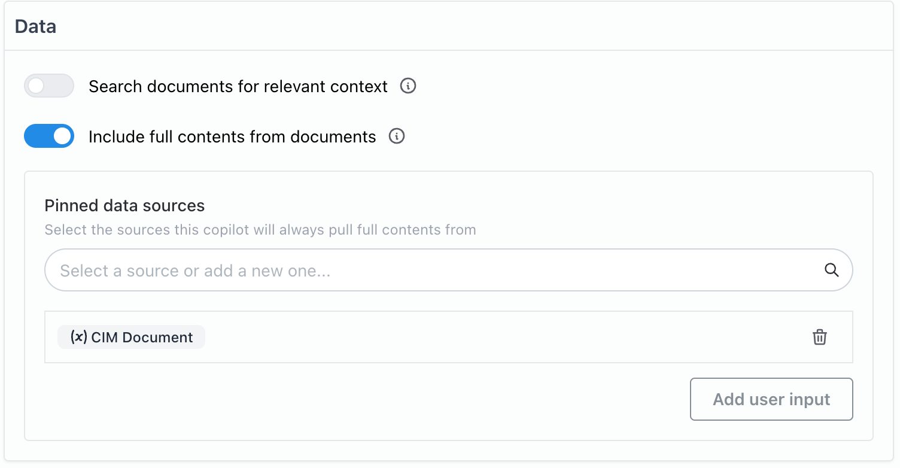Click the (x) variable icon on CIM Document
Screen dimensions: 900x468
[79, 337]
